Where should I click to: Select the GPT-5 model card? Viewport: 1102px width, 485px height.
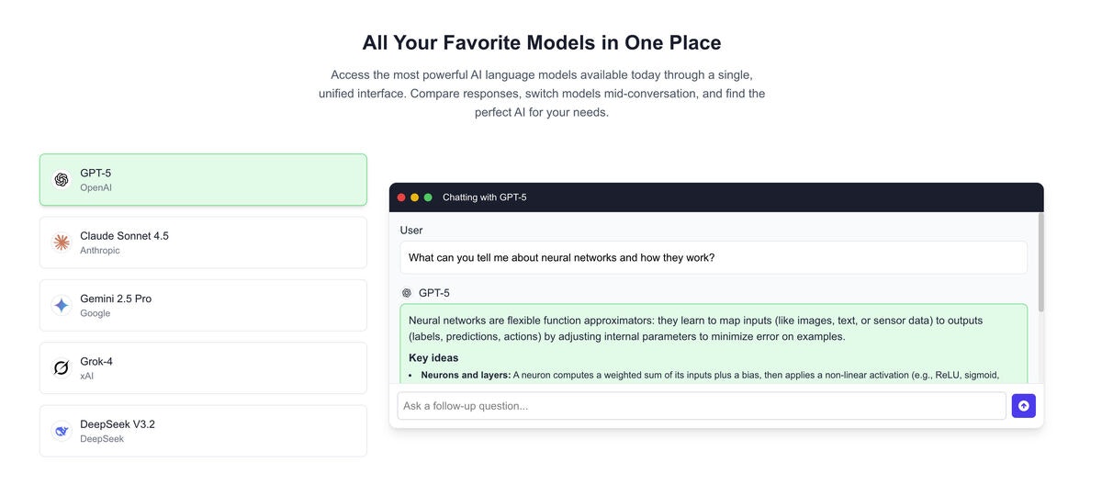click(x=203, y=180)
